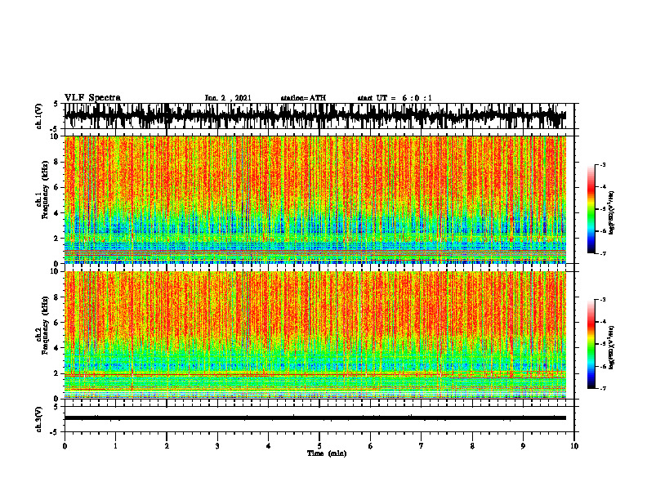Click the "ch.3(V)" axis label

coord(39,419)
